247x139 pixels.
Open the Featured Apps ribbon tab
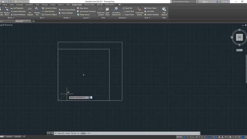tap(89, 5)
